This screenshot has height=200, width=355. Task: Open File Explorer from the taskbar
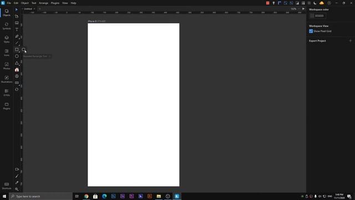(159, 196)
